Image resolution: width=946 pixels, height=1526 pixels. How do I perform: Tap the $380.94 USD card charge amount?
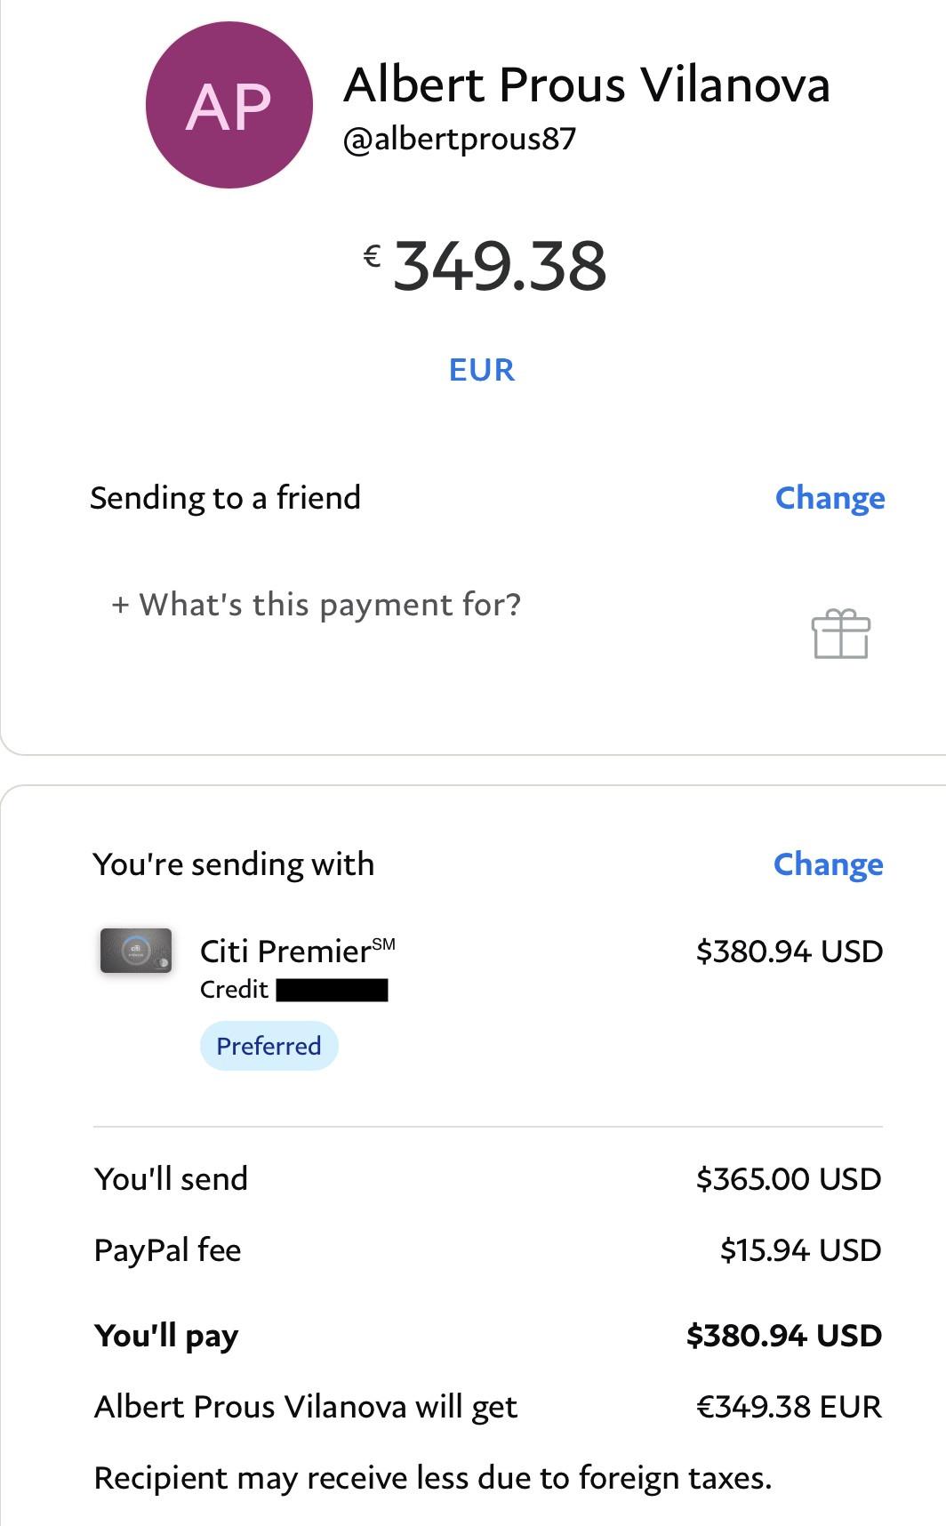click(790, 952)
